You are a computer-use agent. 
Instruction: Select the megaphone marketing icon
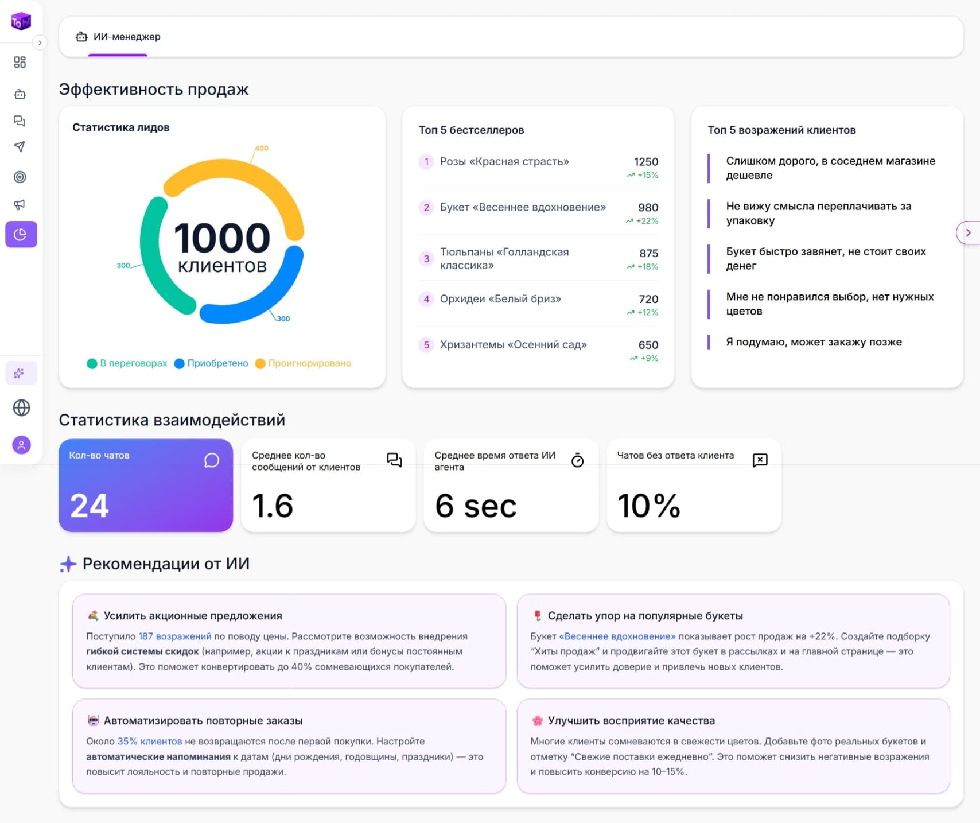(21, 205)
